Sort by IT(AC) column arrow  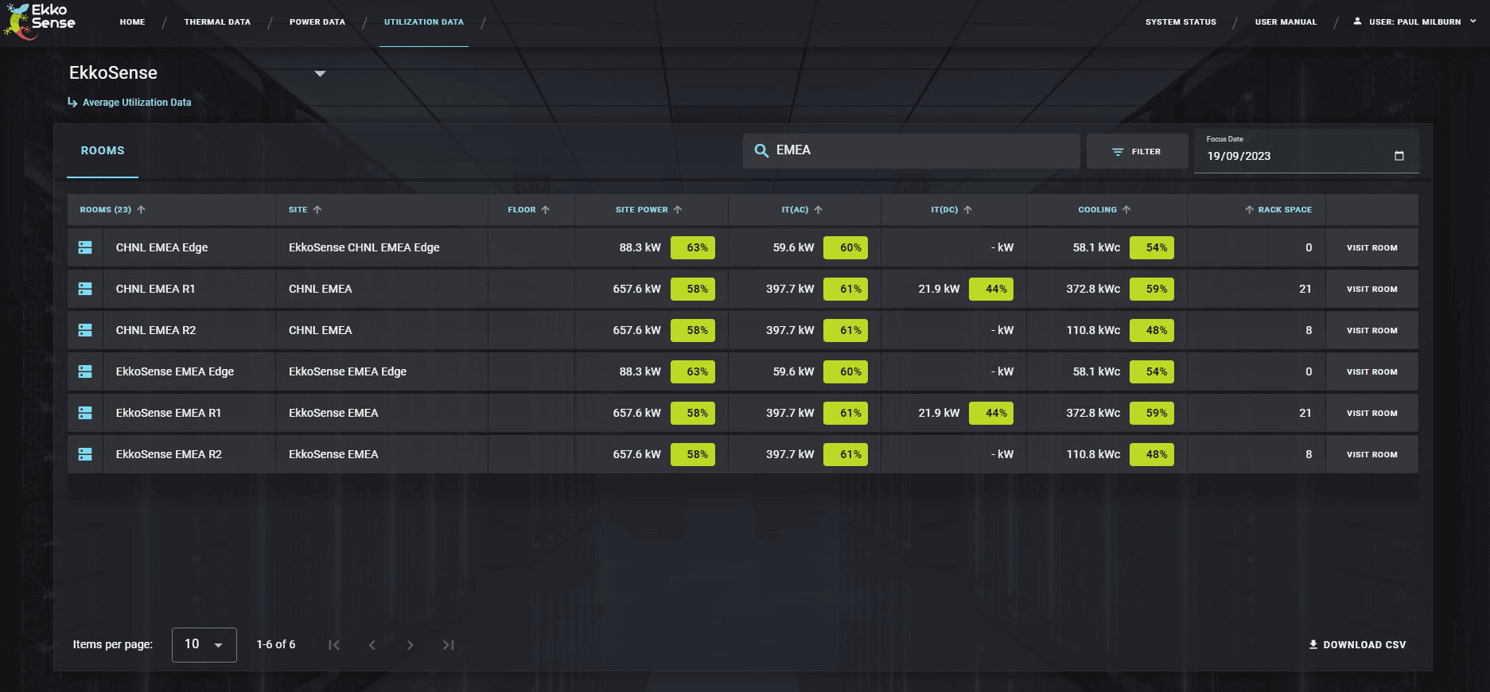coord(819,210)
